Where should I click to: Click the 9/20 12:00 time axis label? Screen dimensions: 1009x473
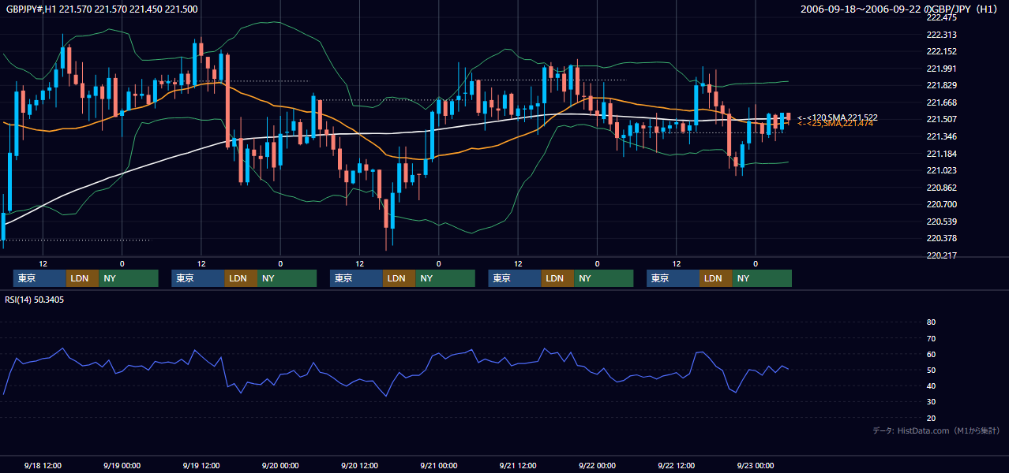point(359,465)
